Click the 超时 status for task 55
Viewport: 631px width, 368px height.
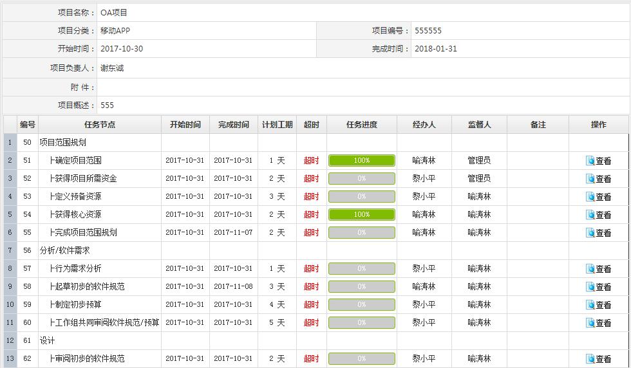click(311, 233)
